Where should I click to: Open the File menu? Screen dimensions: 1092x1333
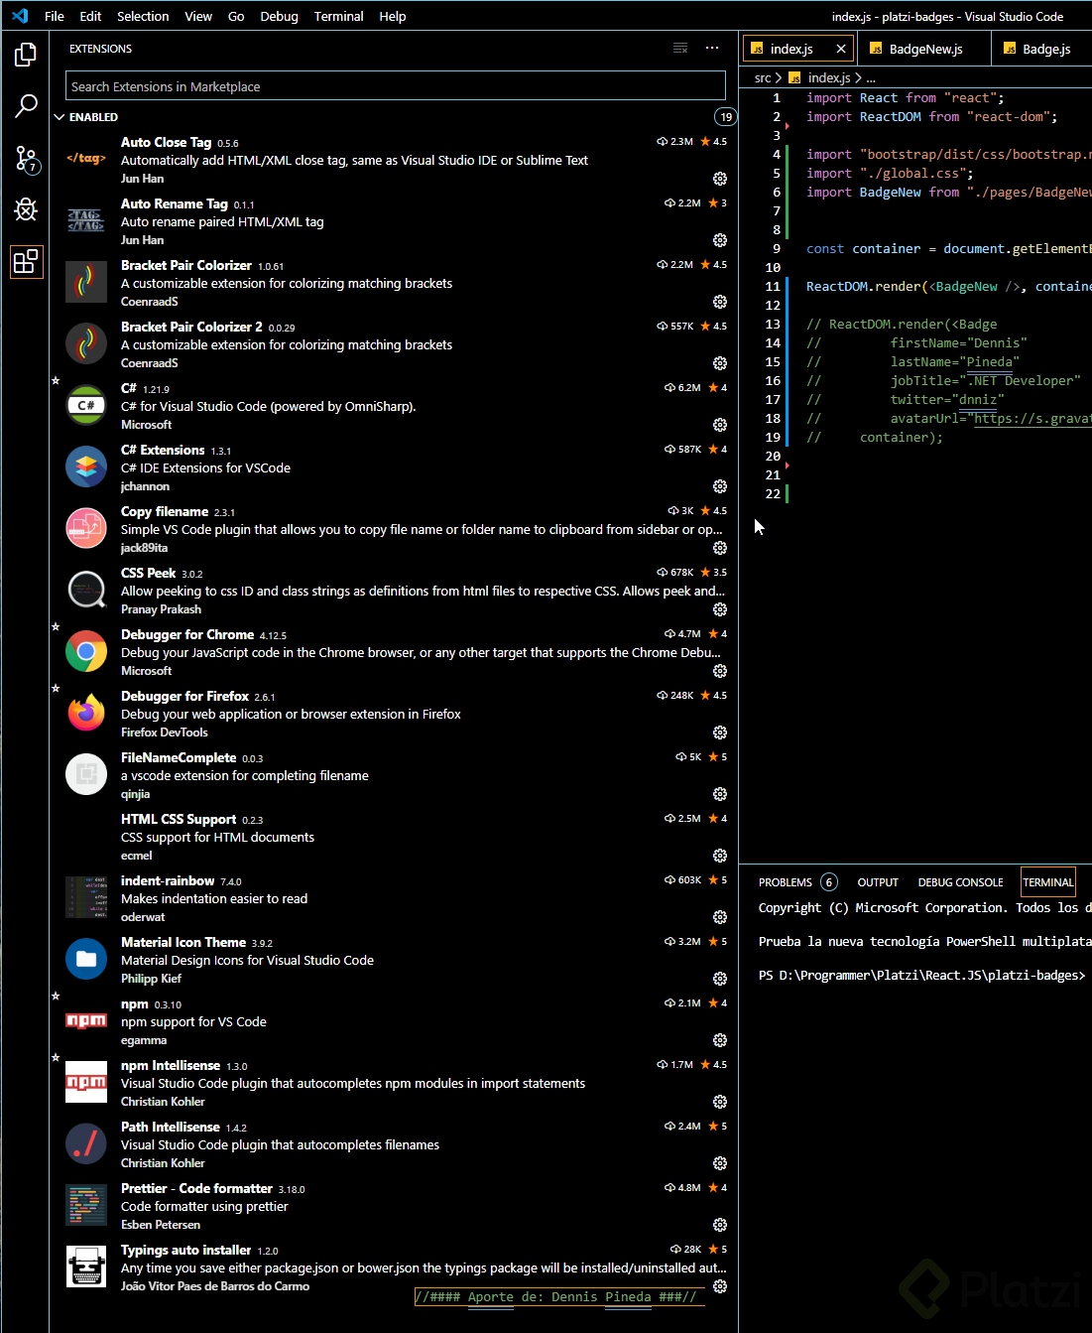click(x=55, y=16)
